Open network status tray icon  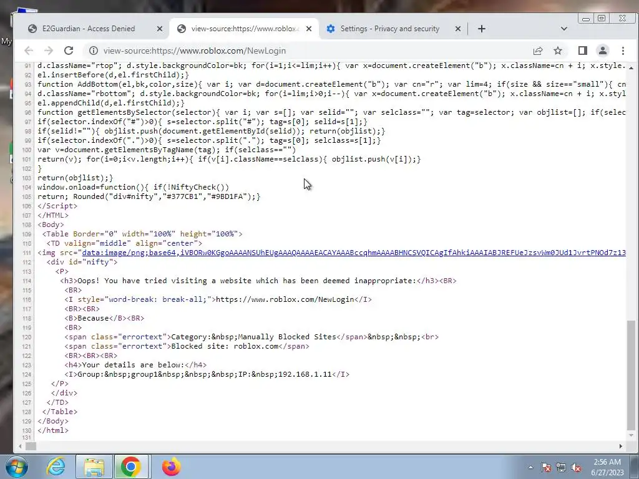[561, 467]
